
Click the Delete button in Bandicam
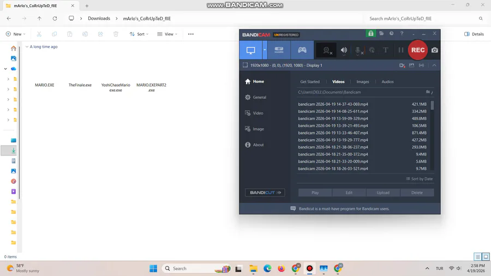pos(417,193)
